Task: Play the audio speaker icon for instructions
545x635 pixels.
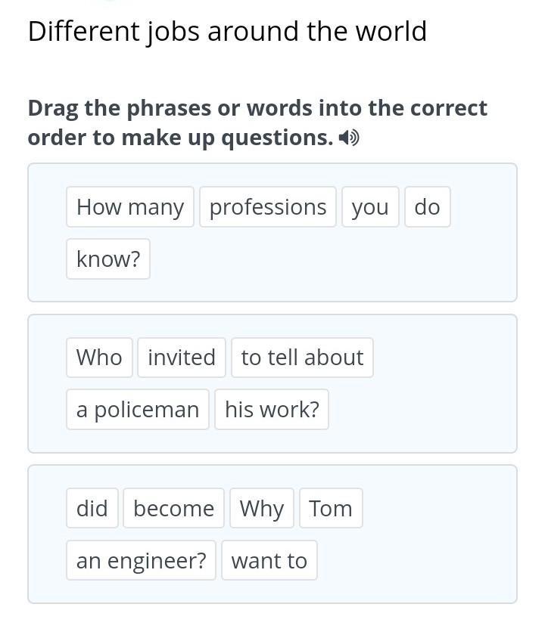Action: (x=349, y=138)
